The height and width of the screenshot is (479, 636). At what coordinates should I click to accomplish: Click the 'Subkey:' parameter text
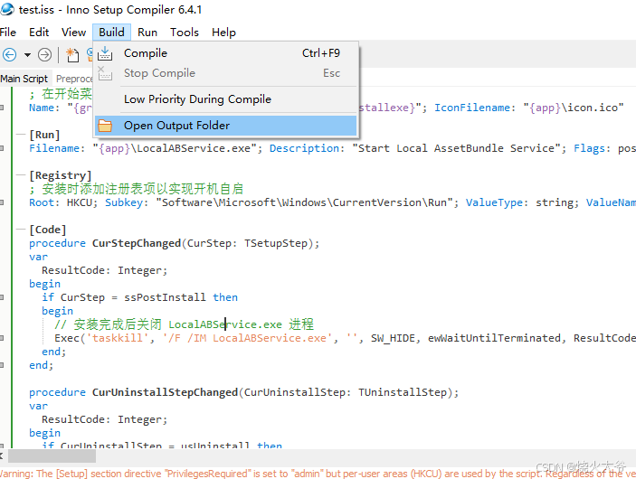[x=127, y=202]
